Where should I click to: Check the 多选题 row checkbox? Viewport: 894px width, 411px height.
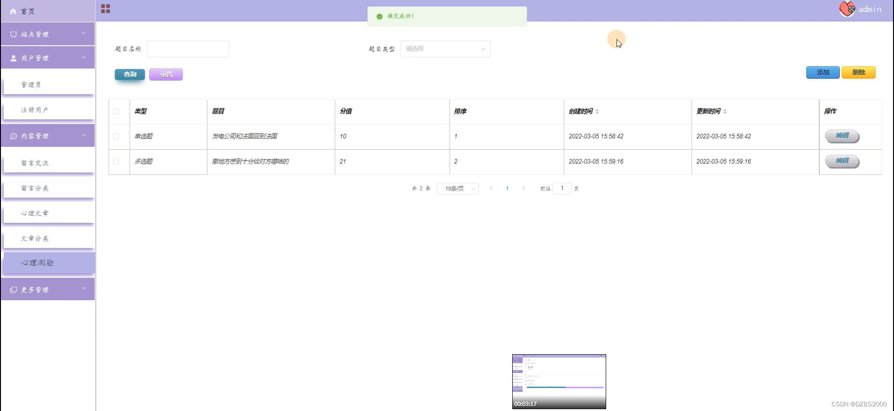[x=116, y=161]
